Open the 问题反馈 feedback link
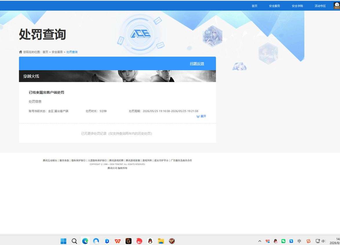 [x=197, y=63]
